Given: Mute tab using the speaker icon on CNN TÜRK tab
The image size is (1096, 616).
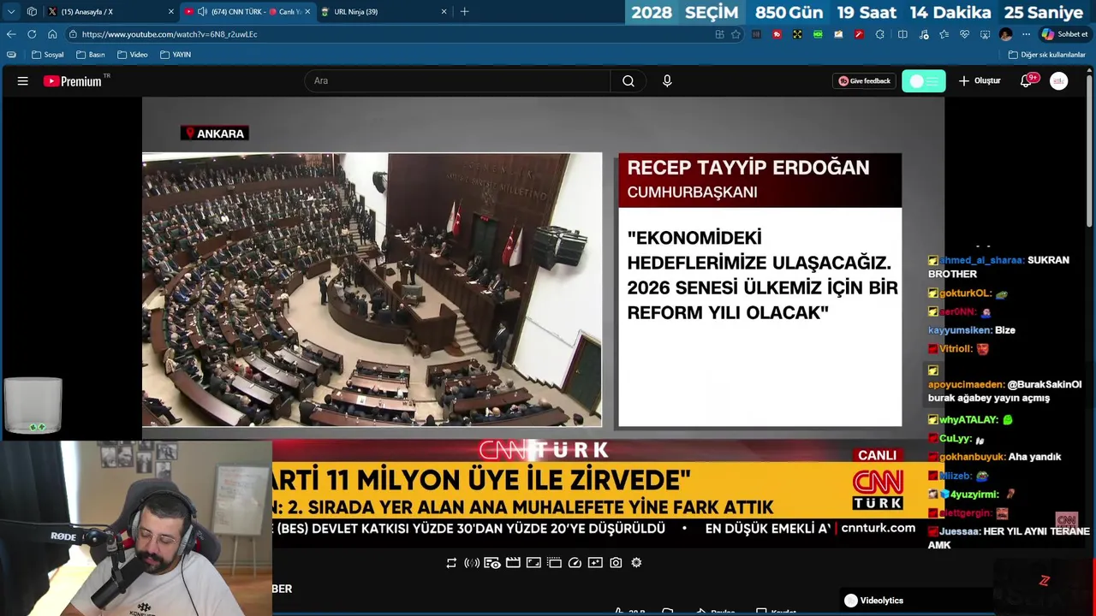Looking at the screenshot, I should pyautogui.click(x=202, y=11).
